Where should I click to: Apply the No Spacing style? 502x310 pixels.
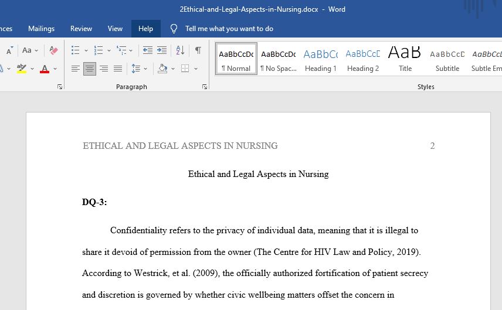click(279, 59)
